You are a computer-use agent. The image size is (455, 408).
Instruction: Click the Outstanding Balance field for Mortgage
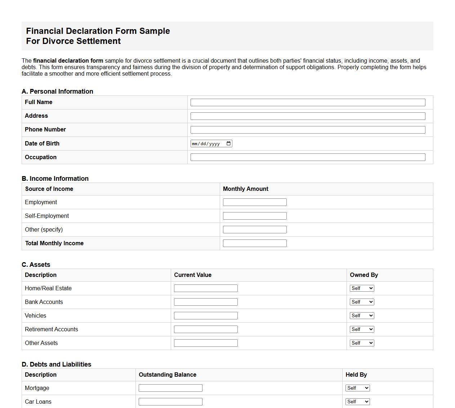tap(170, 388)
